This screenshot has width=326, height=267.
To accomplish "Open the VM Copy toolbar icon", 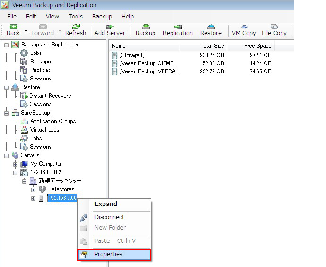I will coord(244,27).
